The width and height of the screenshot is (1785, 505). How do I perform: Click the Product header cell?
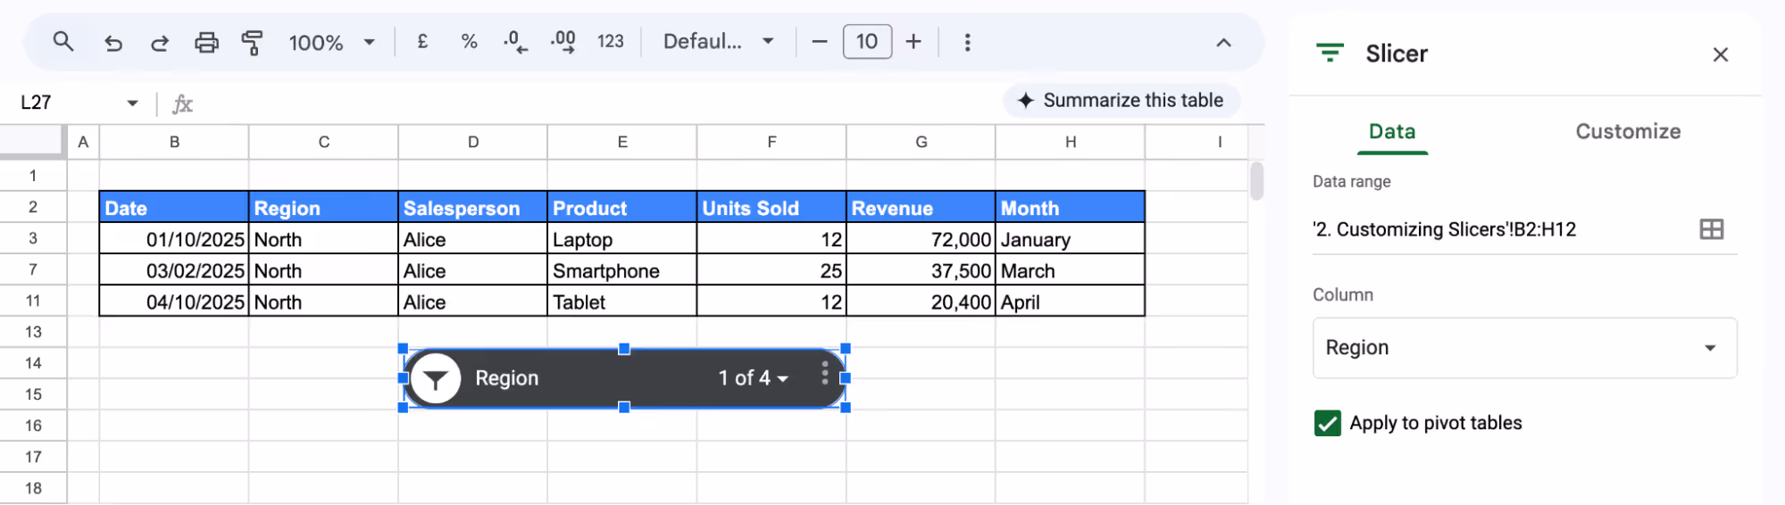click(x=622, y=207)
